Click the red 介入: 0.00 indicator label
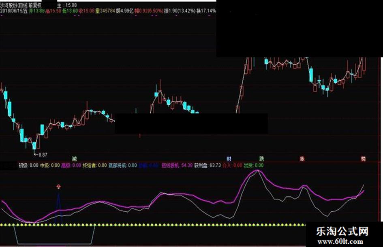This screenshot has width=383, height=247. (232, 165)
